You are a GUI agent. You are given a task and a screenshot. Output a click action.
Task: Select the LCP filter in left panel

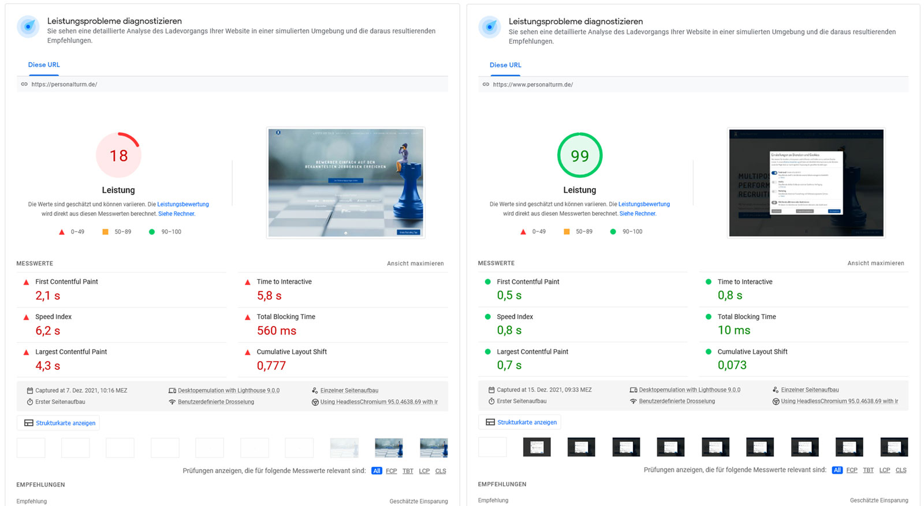[424, 471]
